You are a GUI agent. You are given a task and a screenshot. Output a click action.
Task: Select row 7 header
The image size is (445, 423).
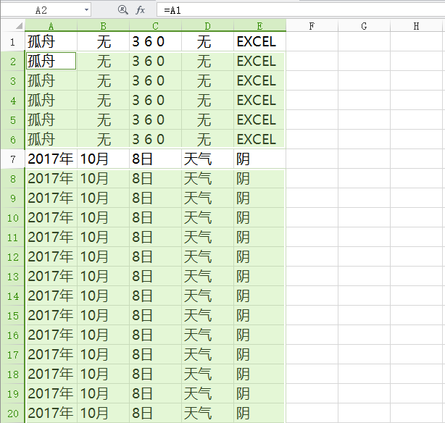[12, 159]
